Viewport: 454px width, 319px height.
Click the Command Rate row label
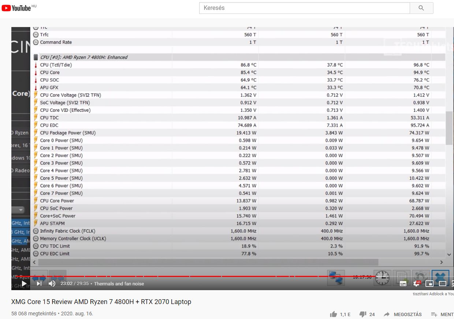point(56,42)
